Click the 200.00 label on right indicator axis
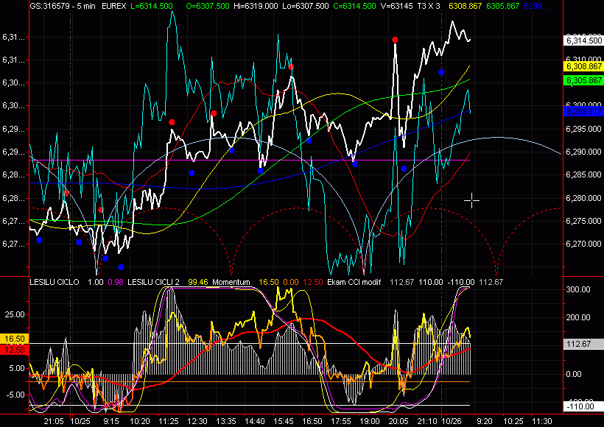604x427 pixels. point(579,317)
